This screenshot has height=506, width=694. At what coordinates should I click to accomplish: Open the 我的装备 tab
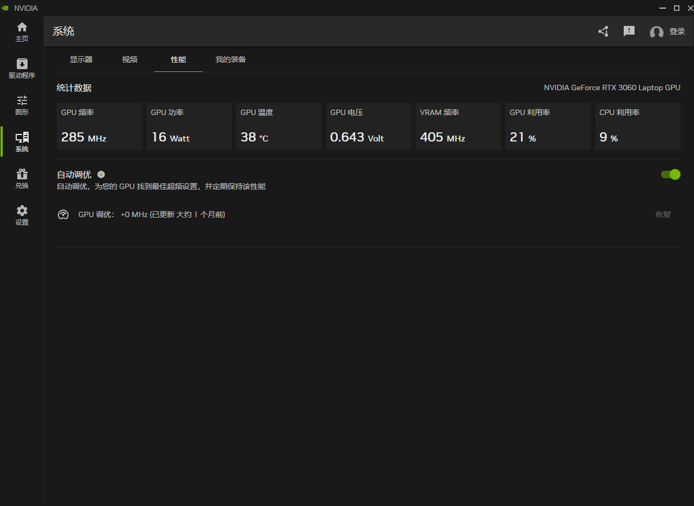231,59
